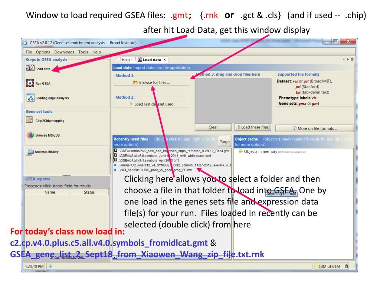The image size is (380, 285).
Task: Open the Help menu
Action: coord(96,52)
